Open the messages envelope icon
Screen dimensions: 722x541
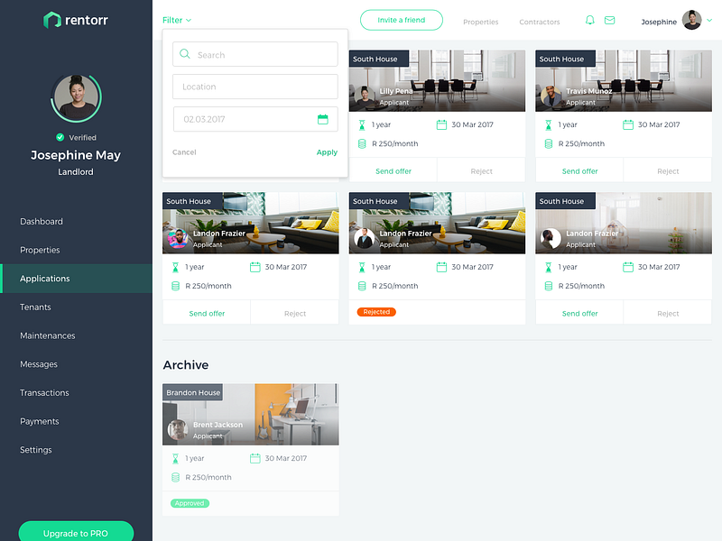point(610,20)
